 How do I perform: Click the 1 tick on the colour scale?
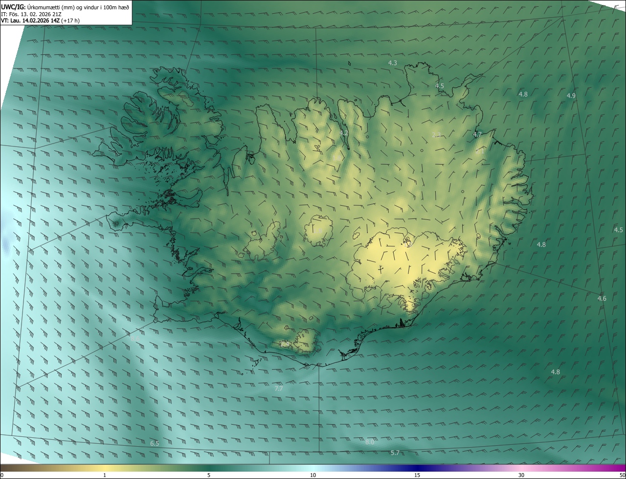[x=105, y=475]
